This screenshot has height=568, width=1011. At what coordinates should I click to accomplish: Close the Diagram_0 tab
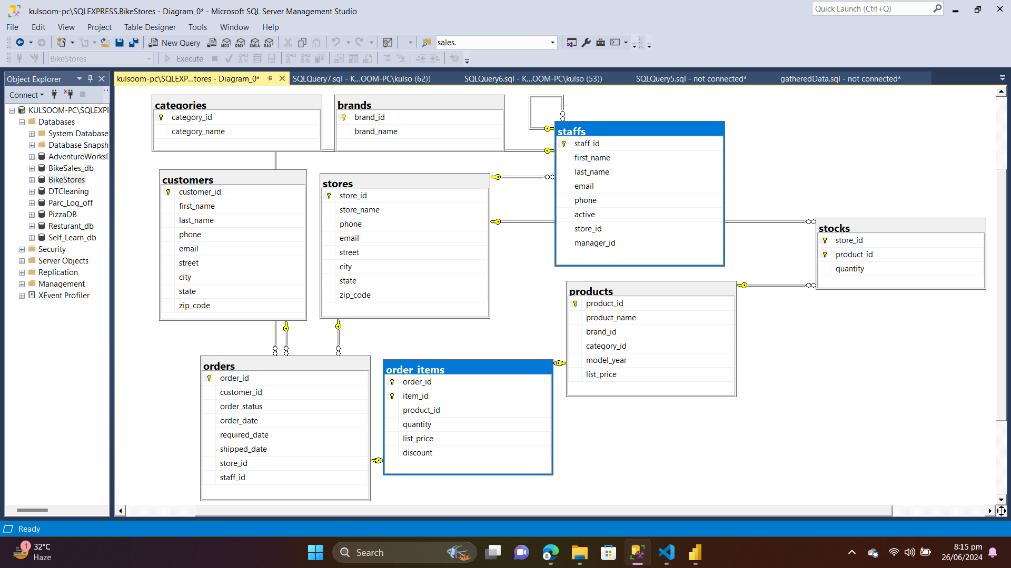coord(282,78)
